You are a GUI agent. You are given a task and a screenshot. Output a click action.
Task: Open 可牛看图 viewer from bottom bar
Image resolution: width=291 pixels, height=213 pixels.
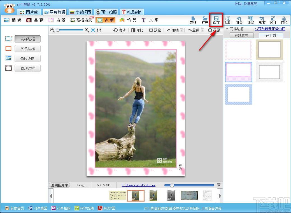tap(38, 208)
